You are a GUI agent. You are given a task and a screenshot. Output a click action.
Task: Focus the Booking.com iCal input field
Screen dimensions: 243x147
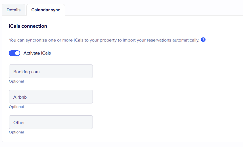(x=51, y=71)
